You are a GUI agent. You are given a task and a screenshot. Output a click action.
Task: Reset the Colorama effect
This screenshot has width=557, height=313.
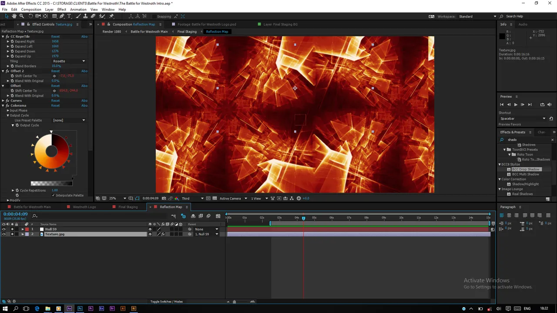click(55, 106)
